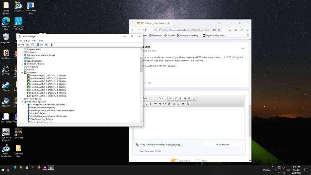The image size is (311, 175).
Task: Open View menu in Device Manager
Action: pyautogui.click(x=34, y=41)
